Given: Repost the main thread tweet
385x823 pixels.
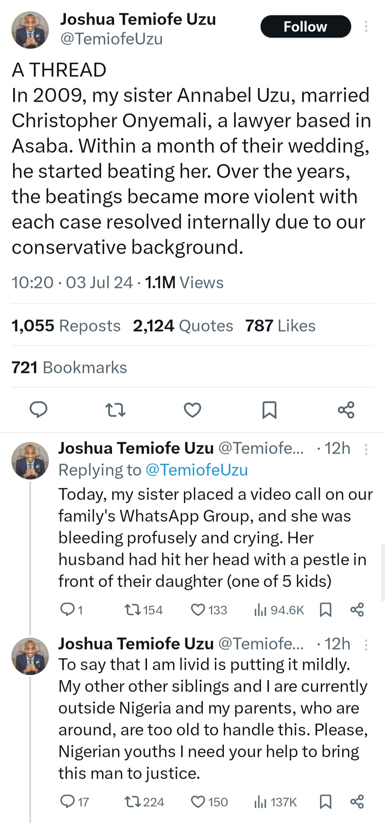Looking at the screenshot, I should point(116,410).
